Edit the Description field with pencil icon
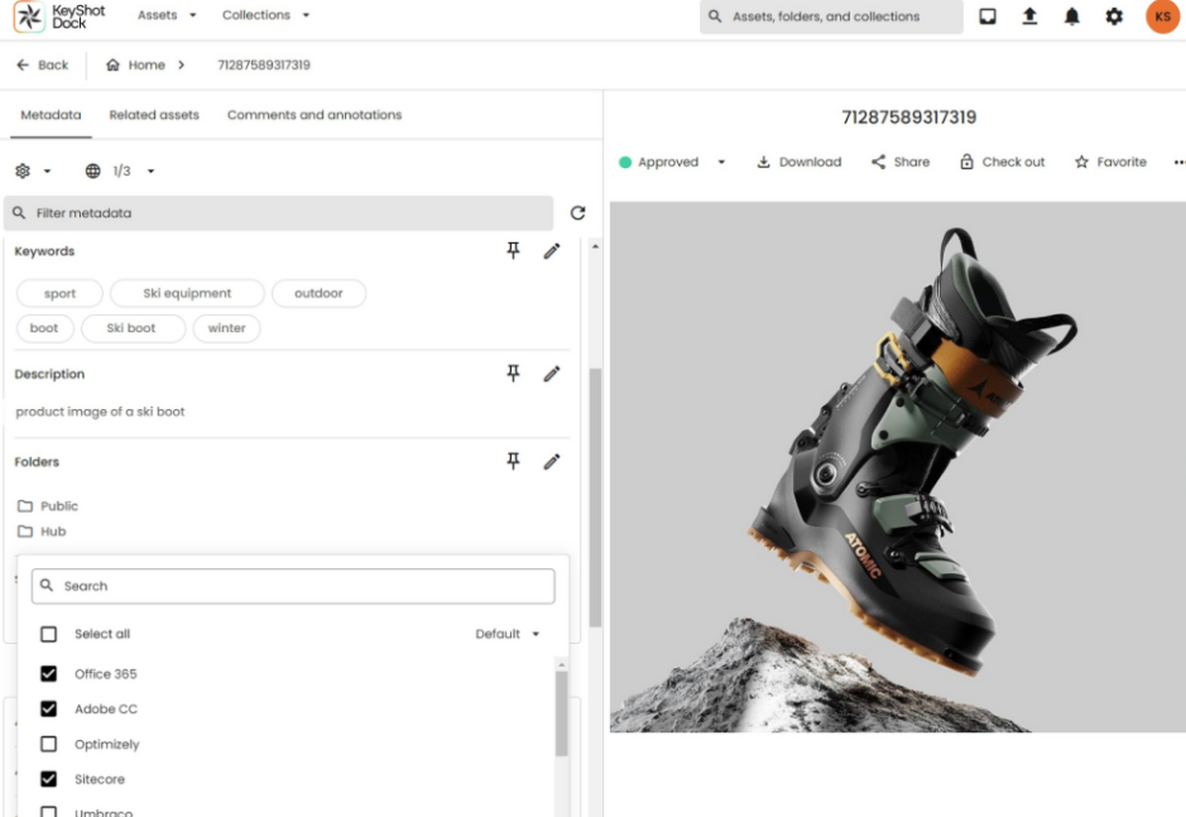 (x=551, y=373)
